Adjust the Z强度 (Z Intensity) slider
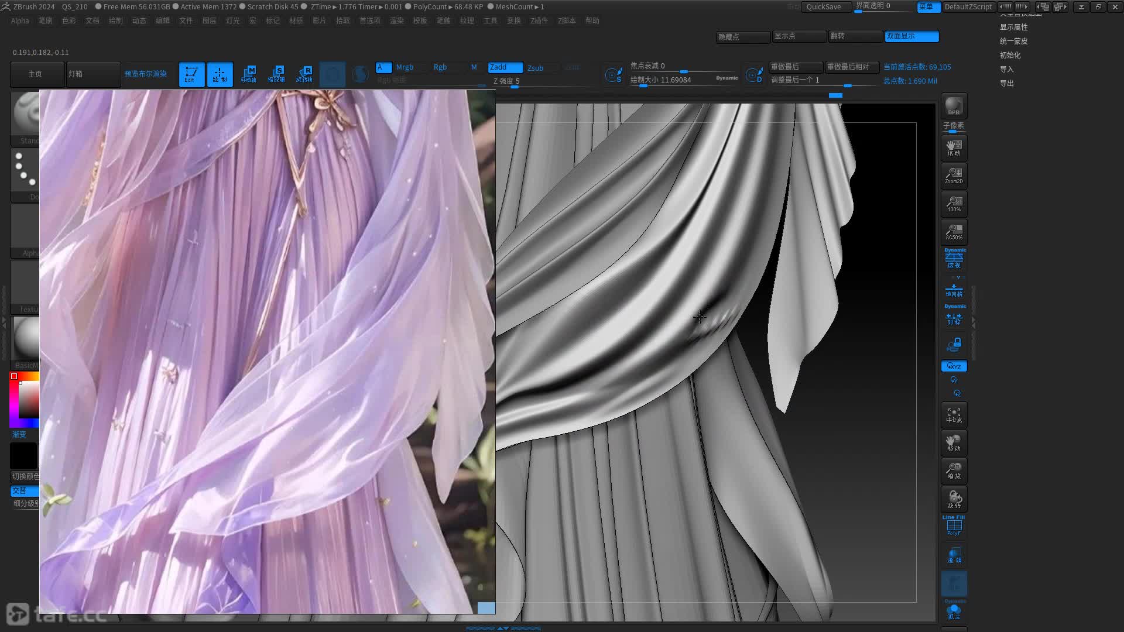The image size is (1124, 632). pos(543,81)
